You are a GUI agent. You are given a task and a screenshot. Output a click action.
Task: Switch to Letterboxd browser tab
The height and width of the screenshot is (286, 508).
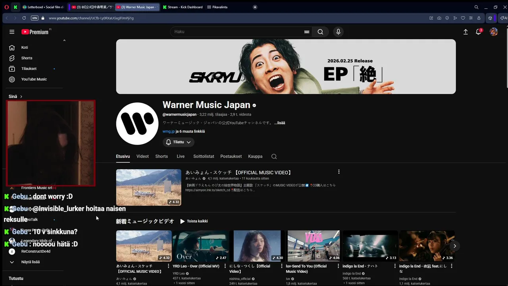click(x=43, y=7)
